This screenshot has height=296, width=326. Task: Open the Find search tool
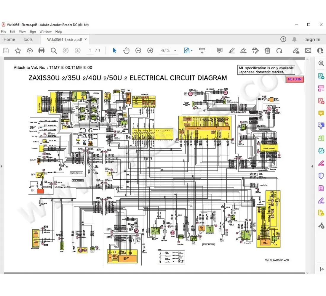click(54, 50)
